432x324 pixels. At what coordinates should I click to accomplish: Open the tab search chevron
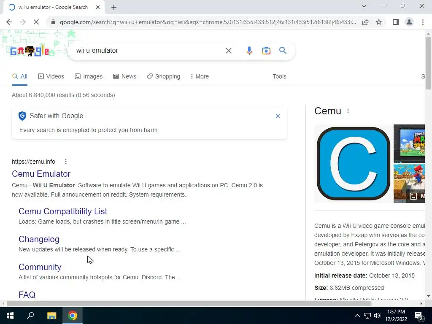coord(364,6)
